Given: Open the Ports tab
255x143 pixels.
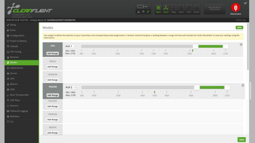Looking at the screenshot, I should click(22, 30).
